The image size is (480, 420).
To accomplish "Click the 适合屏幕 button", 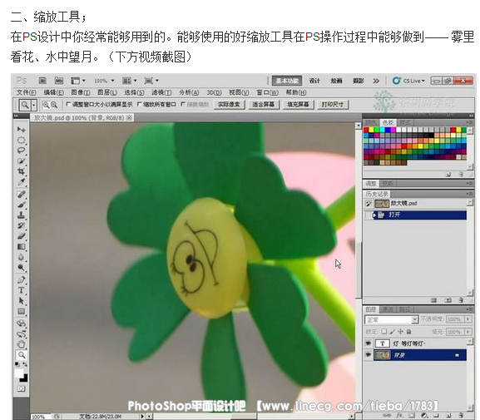I will coord(263,105).
